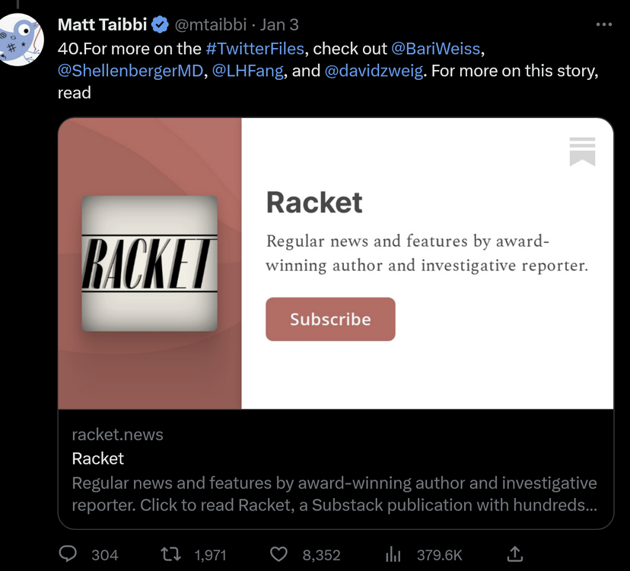This screenshot has height=571, width=630.
Task: Open the Jan 3 timestamp link
Action: click(279, 25)
